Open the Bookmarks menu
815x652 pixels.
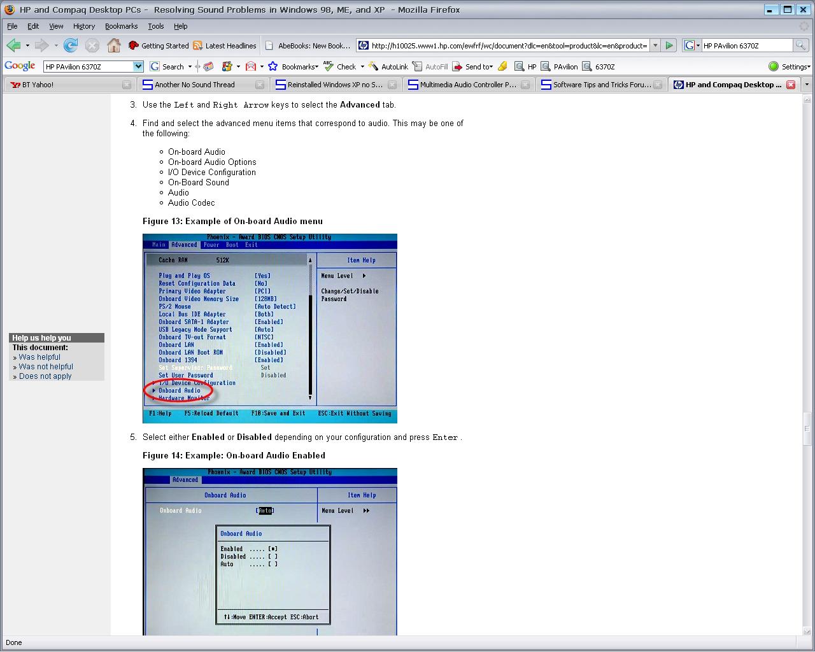(121, 26)
